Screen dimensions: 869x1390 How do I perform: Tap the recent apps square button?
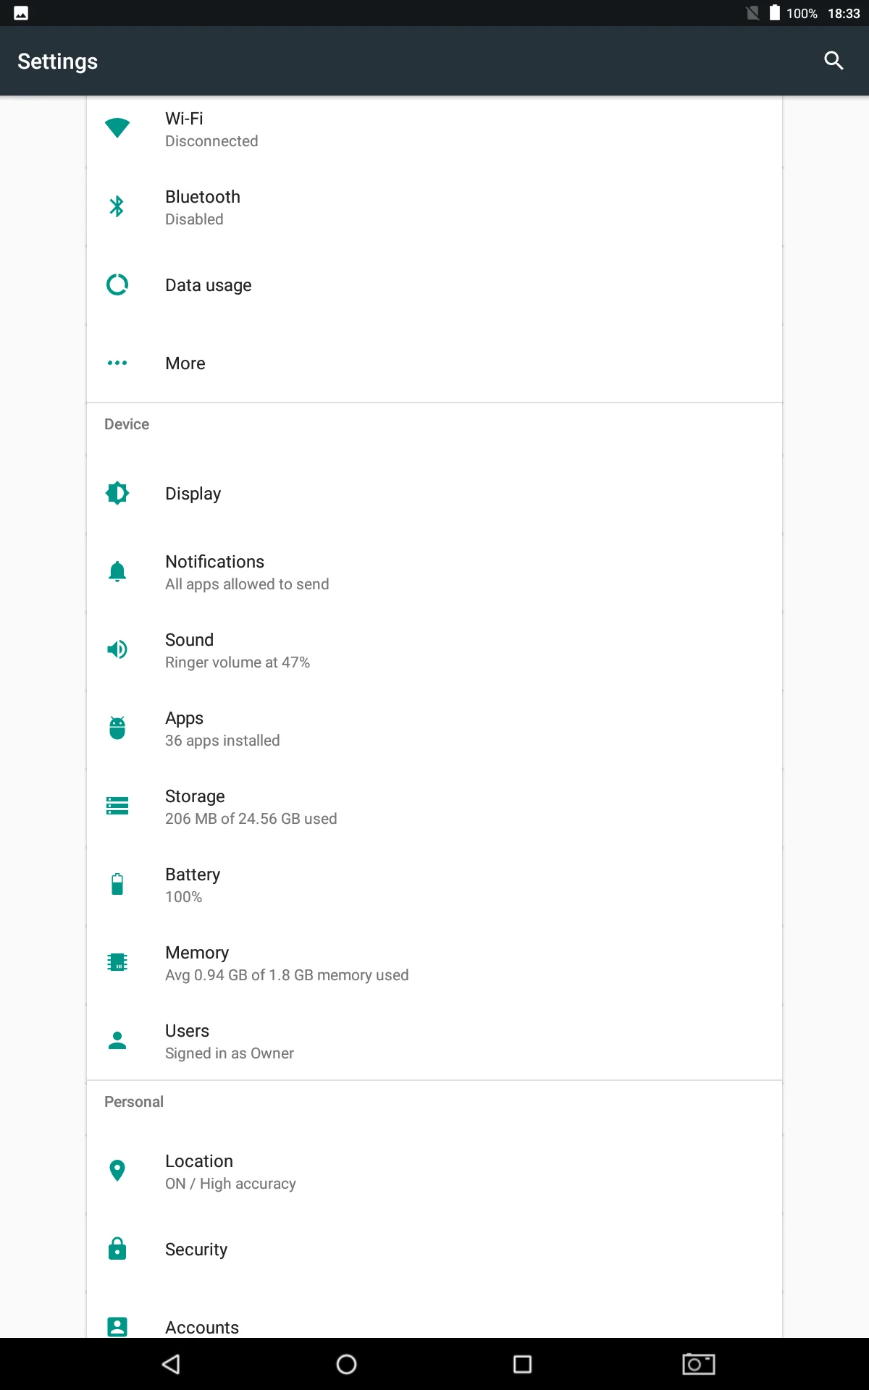522,1364
